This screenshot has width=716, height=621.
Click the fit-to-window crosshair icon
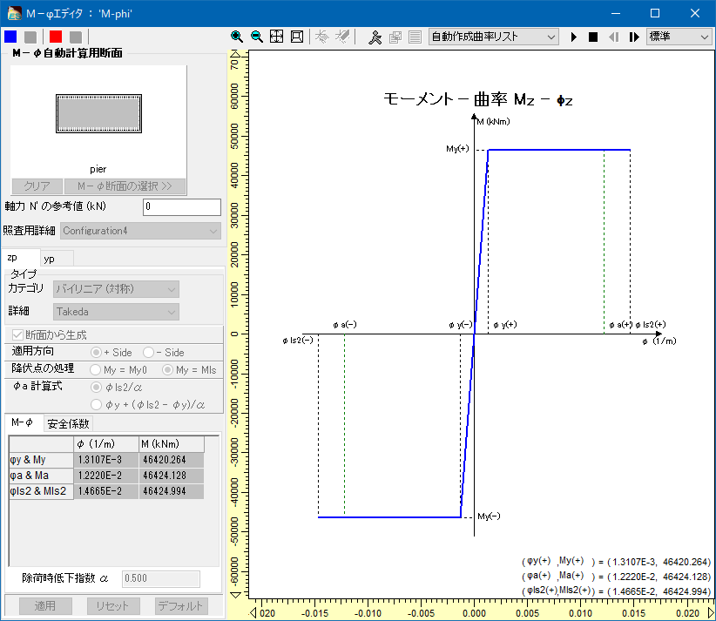(276, 37)
